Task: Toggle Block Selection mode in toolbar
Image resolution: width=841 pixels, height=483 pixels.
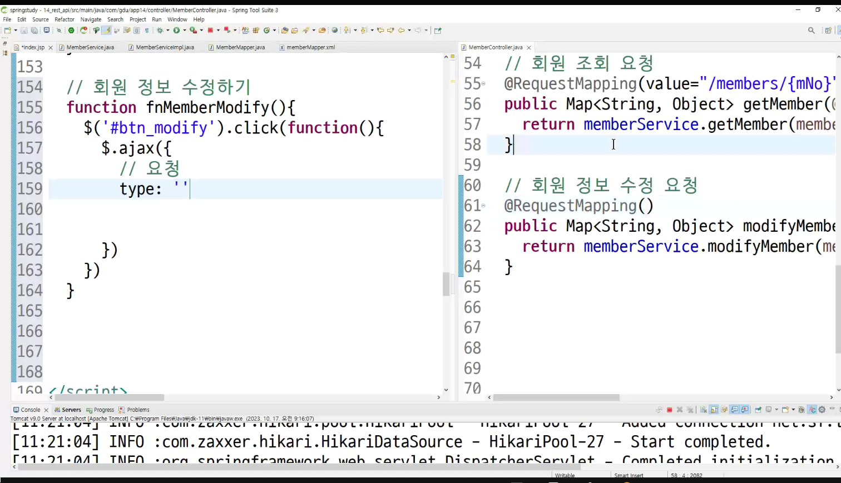Action: 136,31
